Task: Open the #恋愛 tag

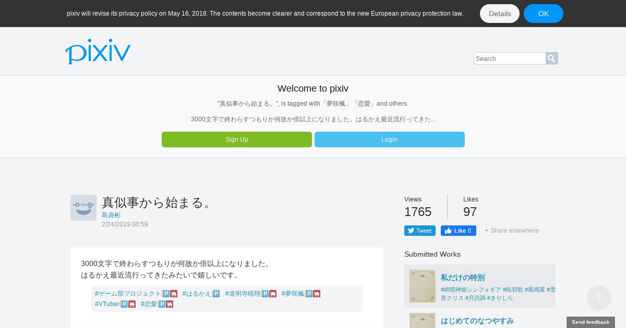Action: 149,304
